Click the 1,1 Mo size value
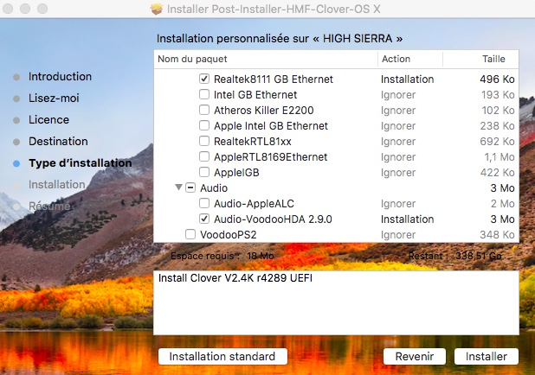The image size is (535, 375). [x=500, y=157]
